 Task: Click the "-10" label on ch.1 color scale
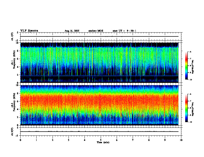click(190, 80)
